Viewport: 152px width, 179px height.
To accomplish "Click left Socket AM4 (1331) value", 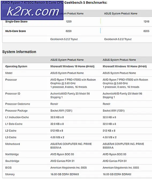I will 61,111.
